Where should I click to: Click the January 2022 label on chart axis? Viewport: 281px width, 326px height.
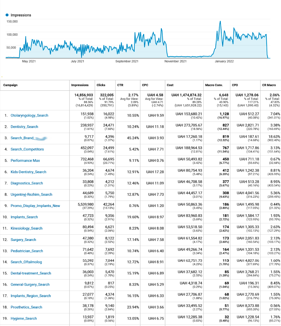224,62
